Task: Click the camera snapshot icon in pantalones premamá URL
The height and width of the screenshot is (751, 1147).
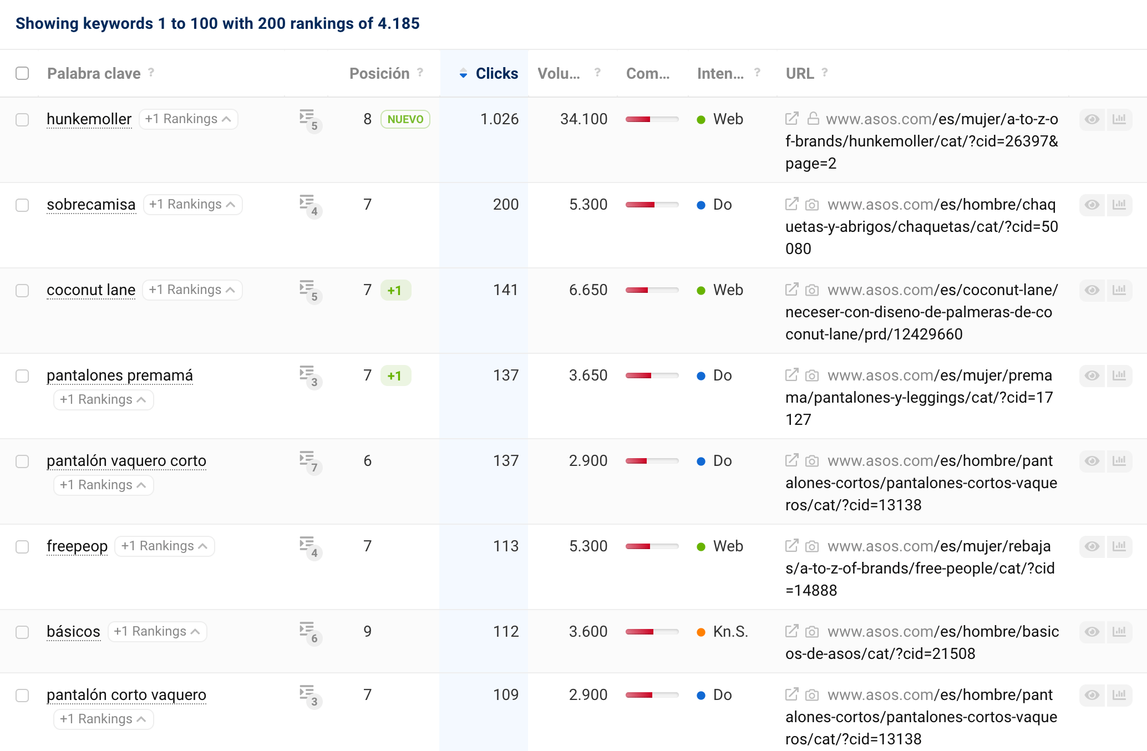Action: tap(812, 376)
